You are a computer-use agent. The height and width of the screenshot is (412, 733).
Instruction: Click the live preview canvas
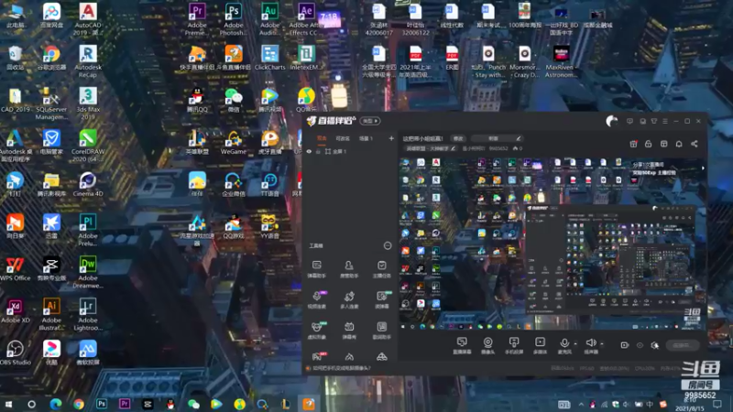(552, 244)
